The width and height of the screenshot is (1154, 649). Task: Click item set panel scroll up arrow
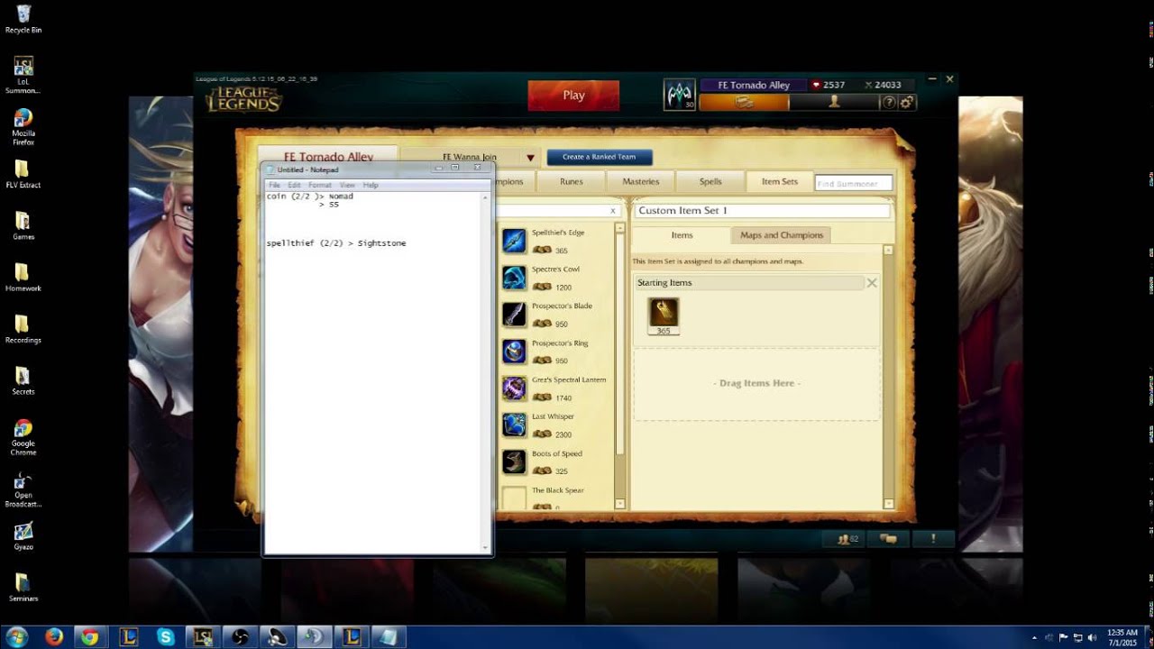(x=888, y=251)
